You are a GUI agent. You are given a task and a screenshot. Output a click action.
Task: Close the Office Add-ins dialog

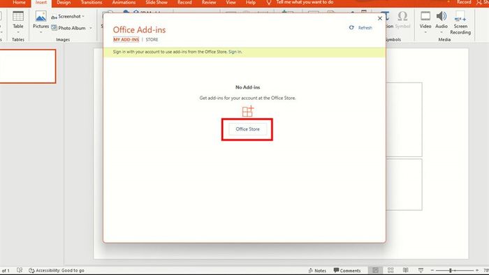(380, 18)
